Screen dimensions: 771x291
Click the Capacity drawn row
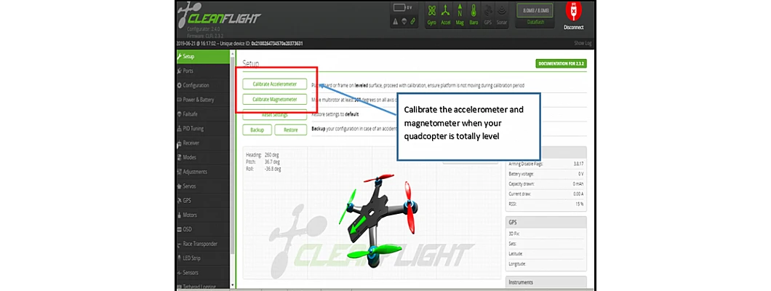coord(546,184)
